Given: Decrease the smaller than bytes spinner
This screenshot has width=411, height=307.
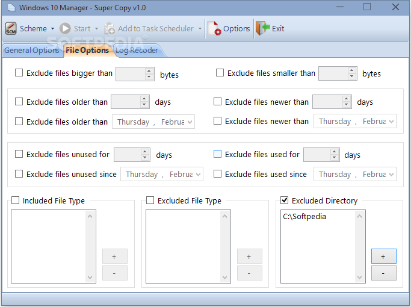Looking at the screenshot, I should [352, 76].
